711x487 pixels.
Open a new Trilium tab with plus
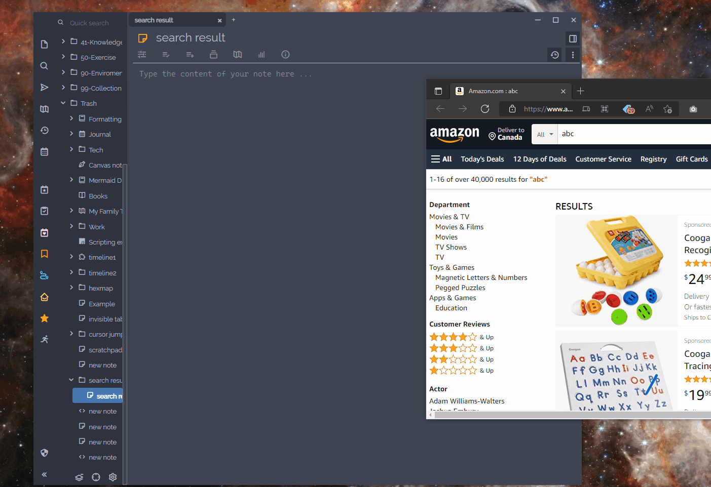[x=234, y=20]
